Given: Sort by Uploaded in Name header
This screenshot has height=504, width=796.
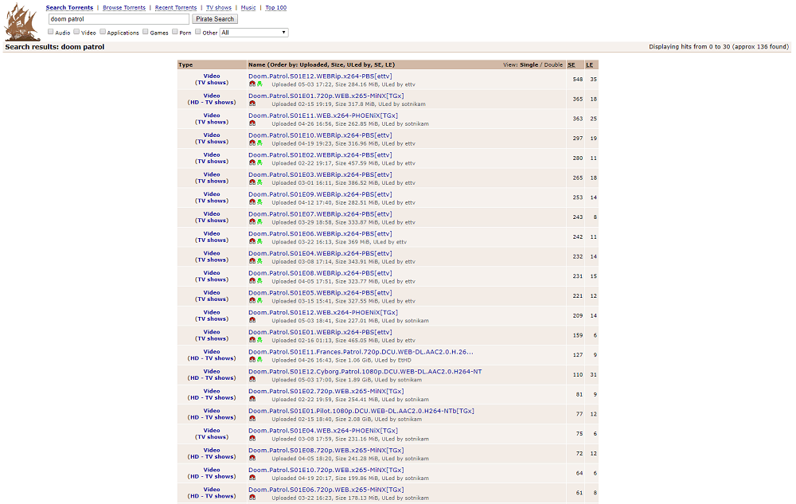Looking at the screenshot, I should point(314,65).
